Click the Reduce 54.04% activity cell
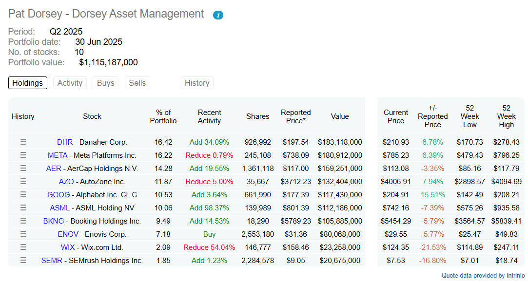 209,247
